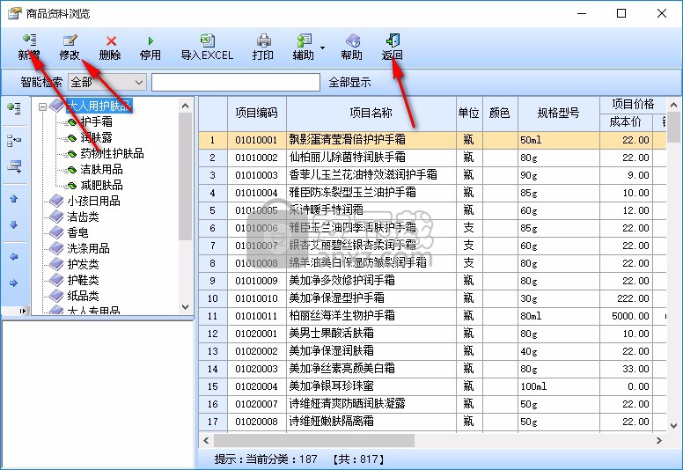Select row 仙柏丽儿除菌特润肤手霜

point(432,158)
